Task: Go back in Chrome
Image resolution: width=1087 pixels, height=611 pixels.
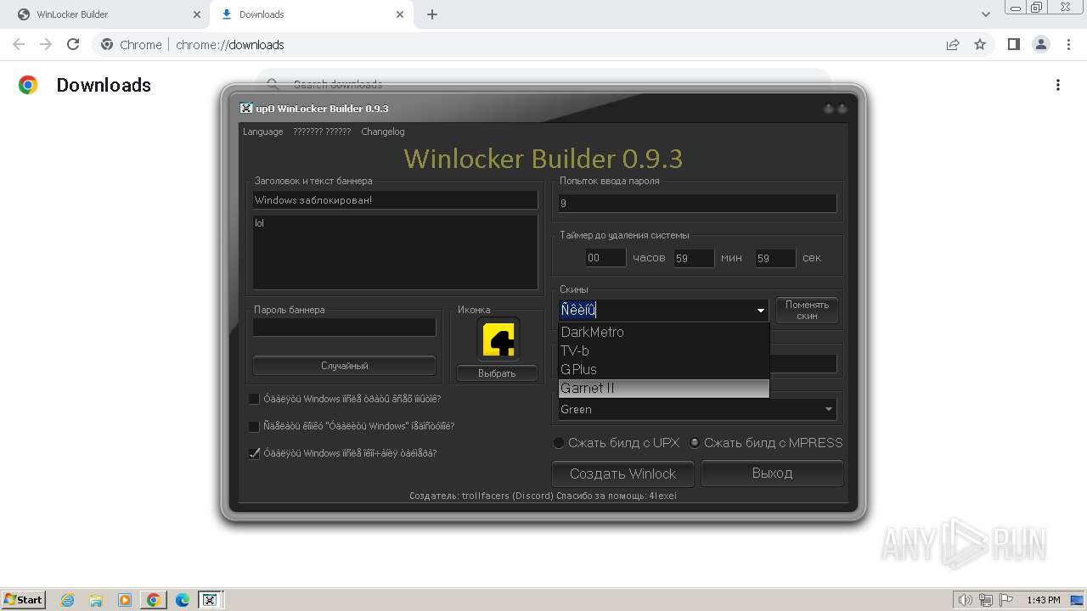Action: (x=19, y=44)
